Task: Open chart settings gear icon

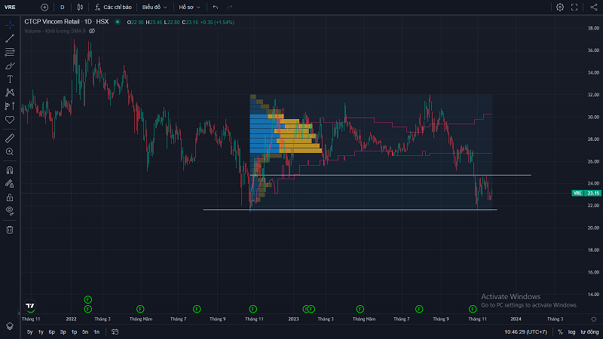Action: (560, 7)
